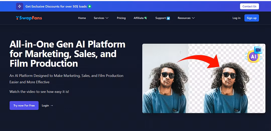Click the lightning bolt icon in the banner
The height and width of the screenshot is (131, 271).
[x=20, y=7]
